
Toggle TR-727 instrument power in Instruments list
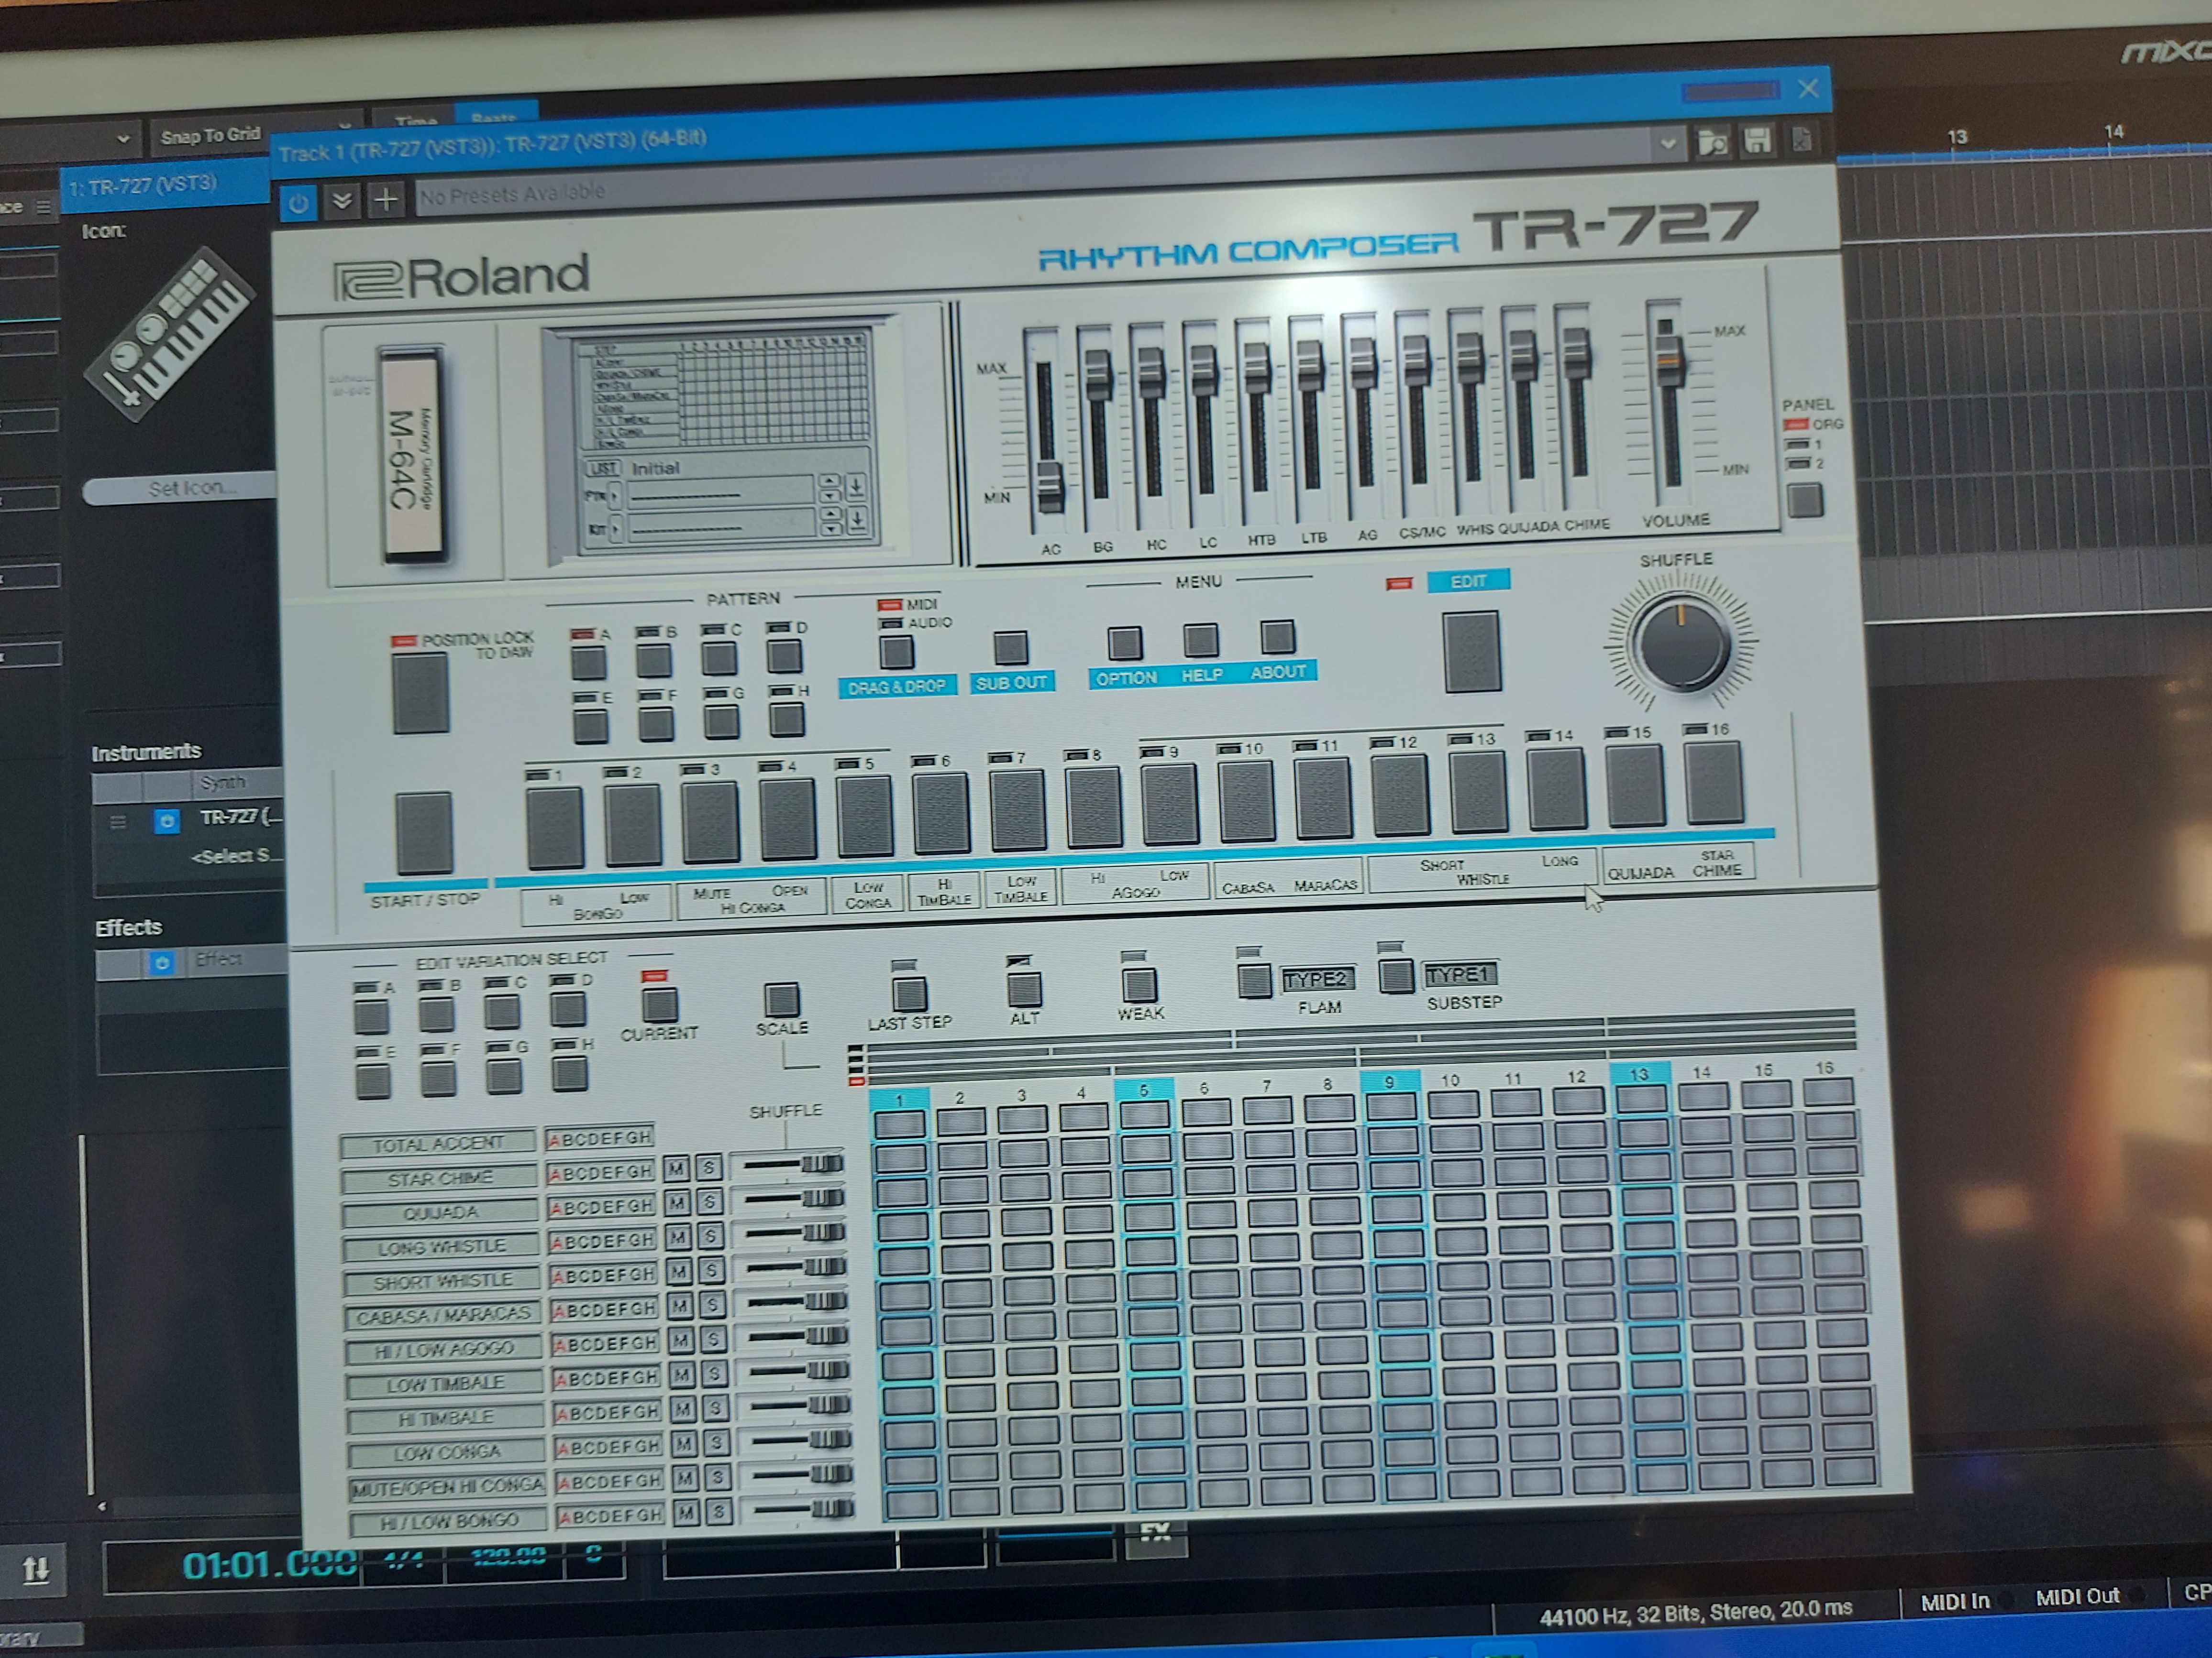click(x=166, y=821)
